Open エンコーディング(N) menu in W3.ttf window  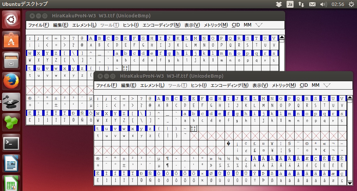coord(161,25)
